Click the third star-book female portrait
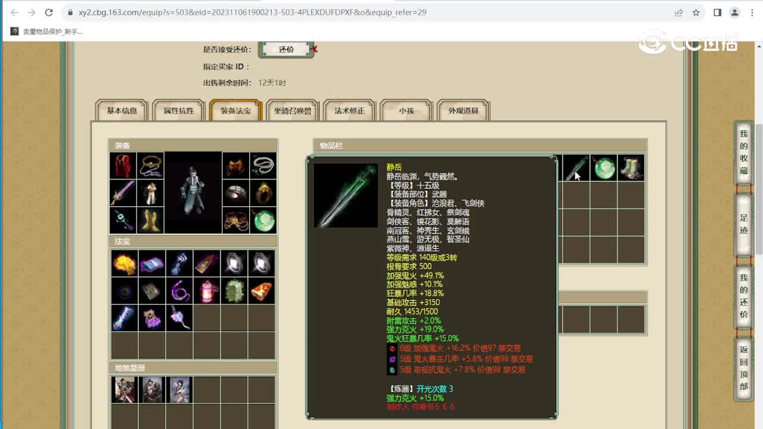 pos(179,390)
